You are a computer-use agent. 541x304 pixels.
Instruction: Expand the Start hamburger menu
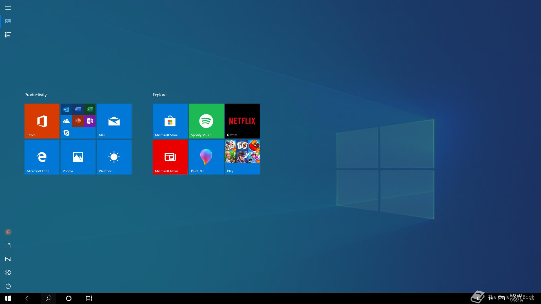pos(8,8)
